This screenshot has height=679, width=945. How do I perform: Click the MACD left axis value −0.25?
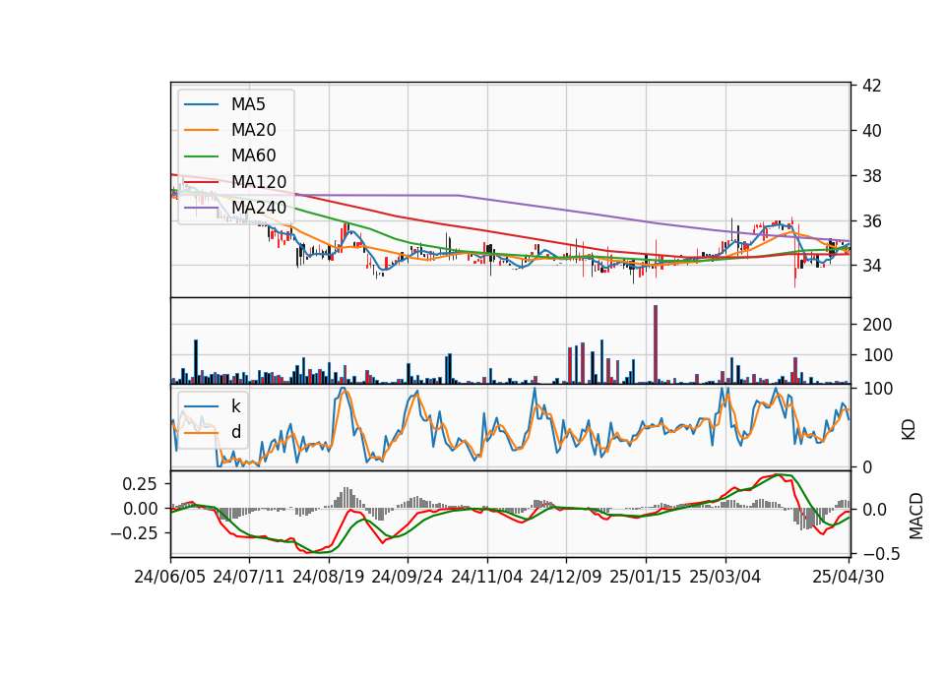134,533
